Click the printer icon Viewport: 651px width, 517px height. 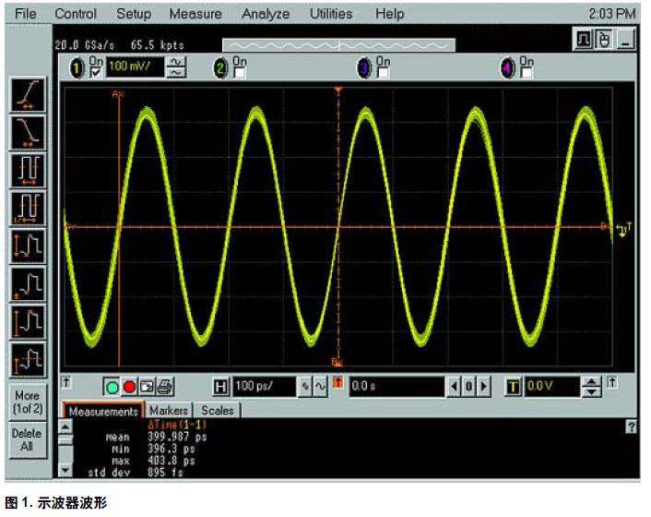164,388
